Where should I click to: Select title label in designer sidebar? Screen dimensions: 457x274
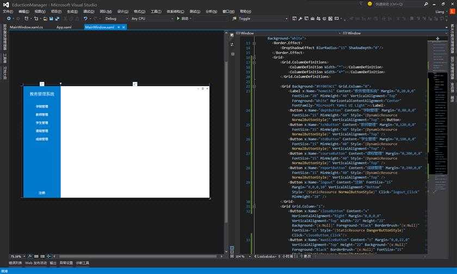pyautogui.click(x=42, y=94)
